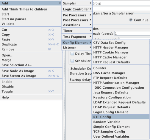Open Help from the context menu
This screenshot has height=140, width=150.
tap(31, 97)
